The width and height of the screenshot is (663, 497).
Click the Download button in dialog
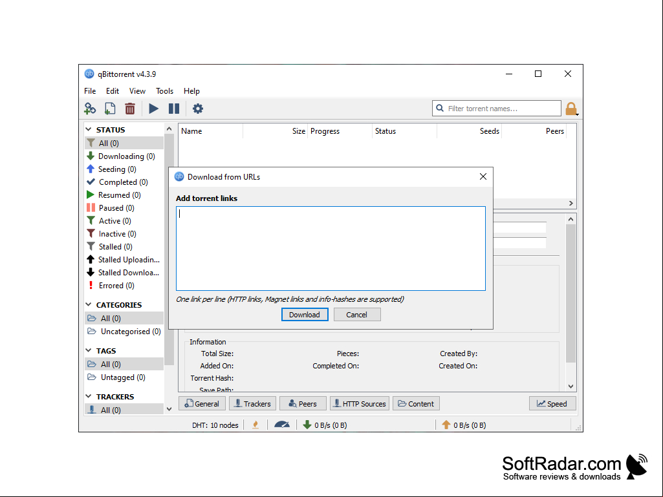pos(305,315)
